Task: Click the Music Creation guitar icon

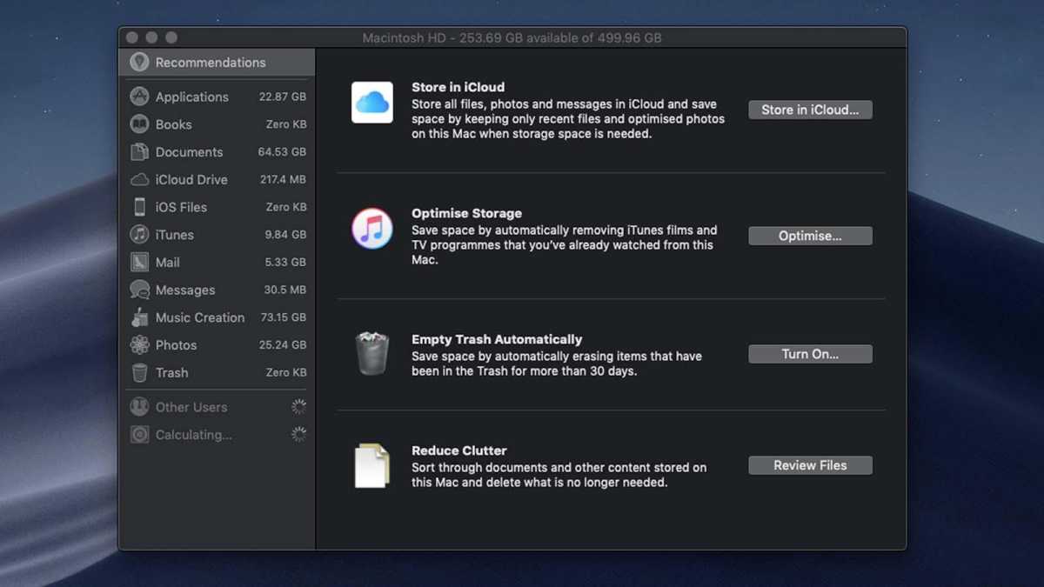Action: click(x=139, y=317)
